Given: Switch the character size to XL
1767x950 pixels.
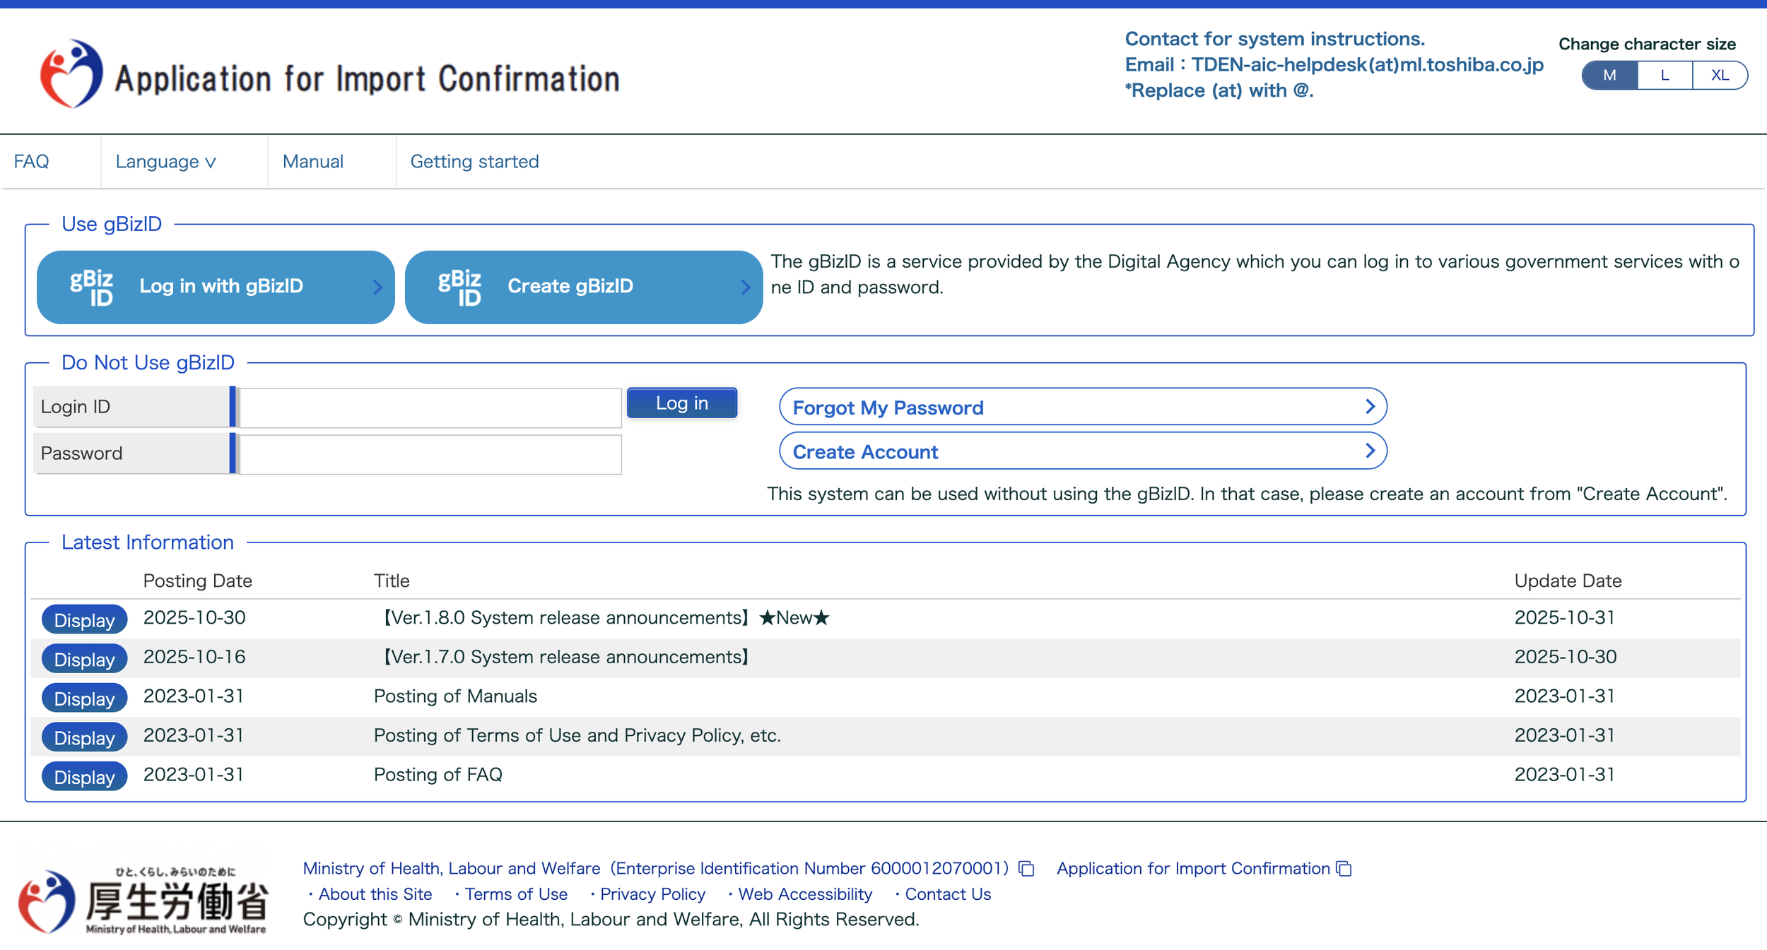Looking at the screenshot, I should coord(1719,76).
